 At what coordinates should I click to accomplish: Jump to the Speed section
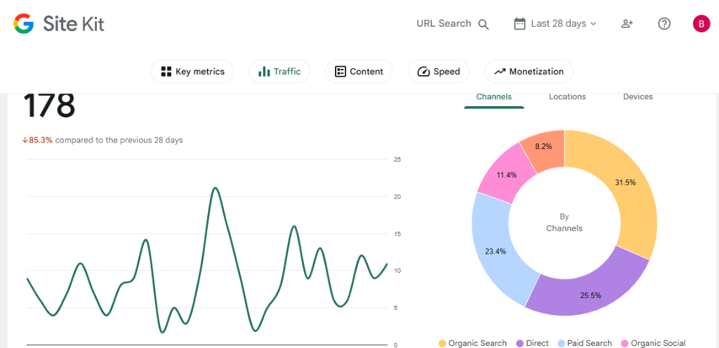tap(438, 72)
